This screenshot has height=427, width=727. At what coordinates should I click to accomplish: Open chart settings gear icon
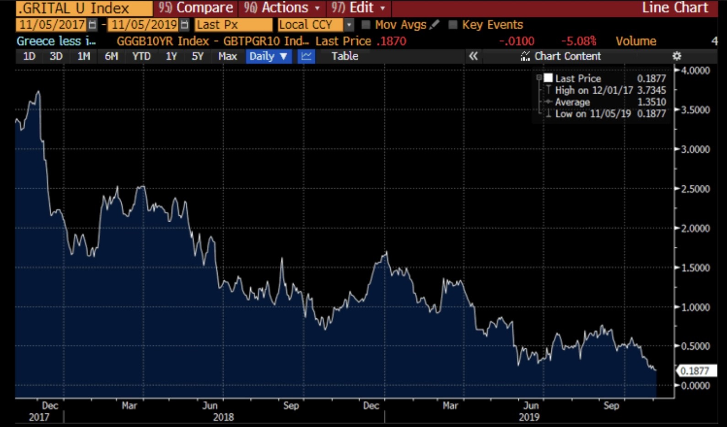click(x=677, y=56)
